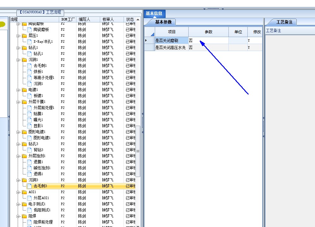Click the tree list scroll-up arrow
This screenshot has height=227, width=315.
(x=138, y=20)
